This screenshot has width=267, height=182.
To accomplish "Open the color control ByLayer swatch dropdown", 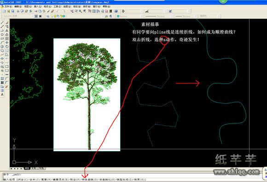I will (130, 16).
